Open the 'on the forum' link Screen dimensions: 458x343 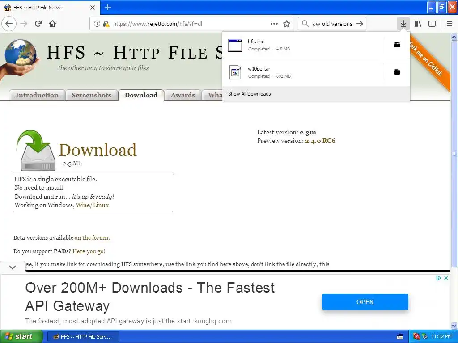[92, 238]
